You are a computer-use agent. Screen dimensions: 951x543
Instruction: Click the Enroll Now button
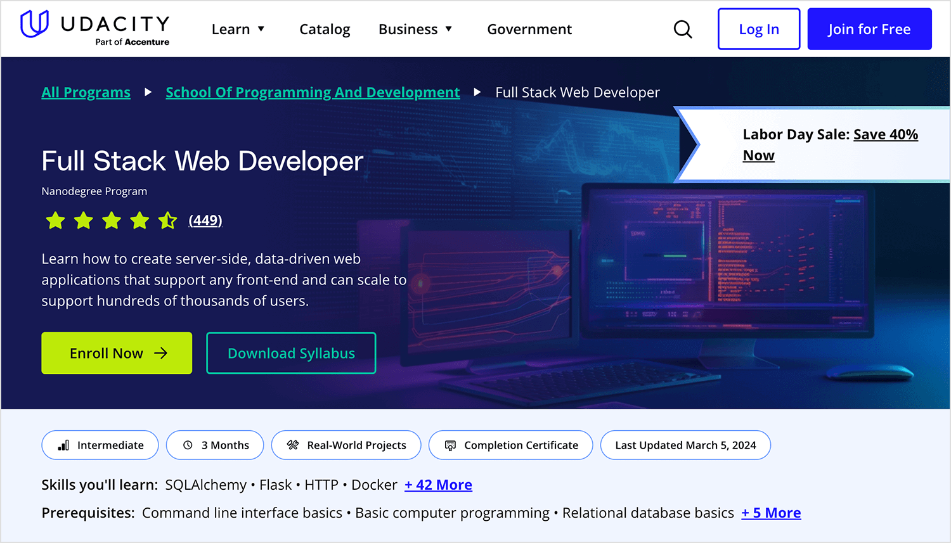[x=117, y=353]
